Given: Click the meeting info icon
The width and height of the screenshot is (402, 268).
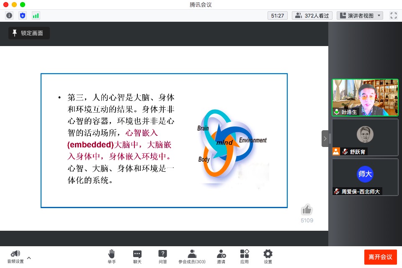Looking at the screenshot, I should 9,15.
